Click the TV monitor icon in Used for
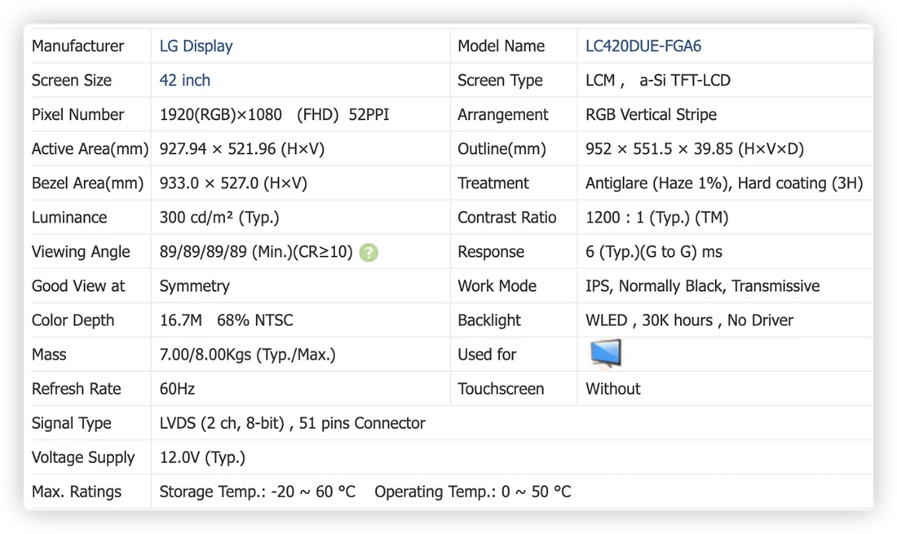Screen dimensions: 897x534 [x=605, y=353]
